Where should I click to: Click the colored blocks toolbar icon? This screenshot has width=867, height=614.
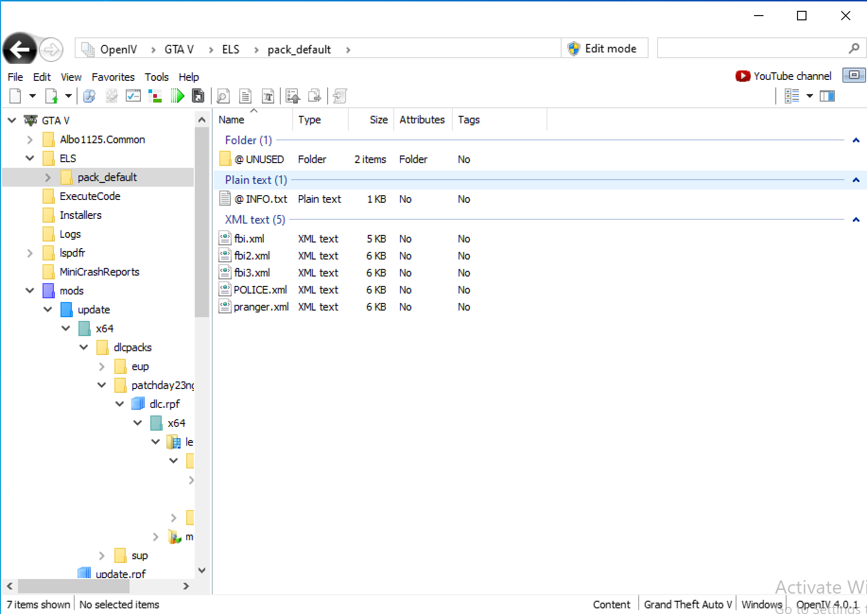155,96
